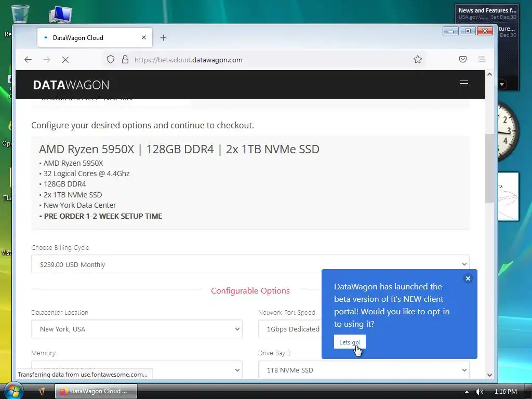Image resolution: width=532 pixels, height=399 pixels.
Task: Open the volume speaker tray icon
Action: pyautogui.click(x=479, y=392)
